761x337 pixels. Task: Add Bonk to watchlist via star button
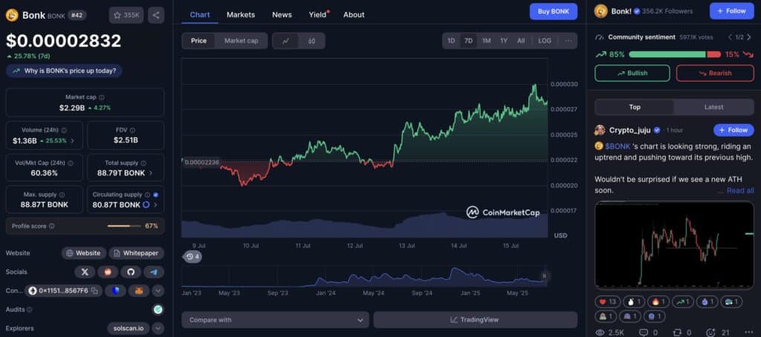click(126, 15)
